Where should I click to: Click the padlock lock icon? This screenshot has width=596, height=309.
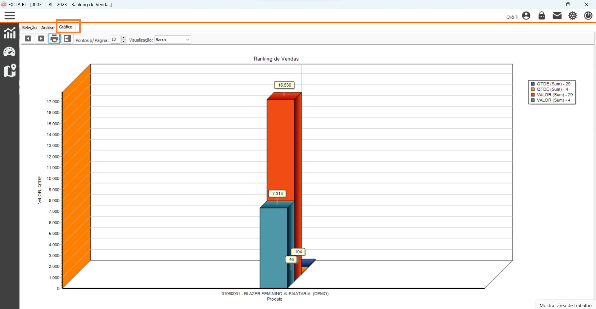coord(542,16)
